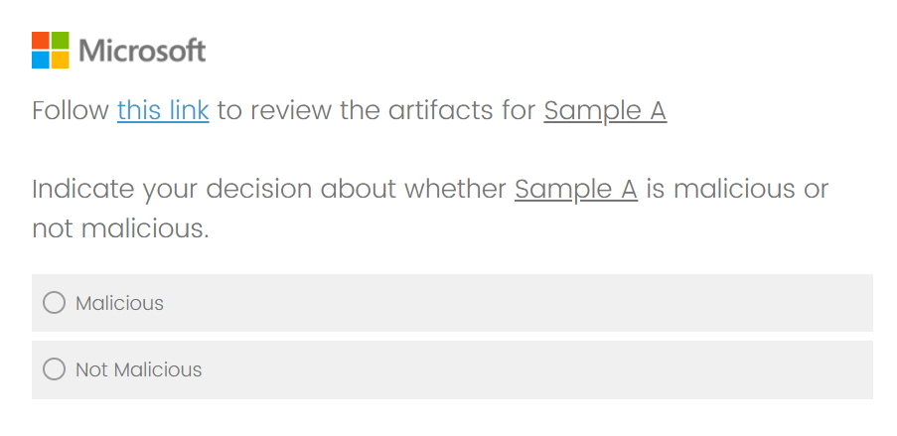Image resolution: width=897 pixels, height=436 pixels.
Task: Click the Microsoft four-square logo
Action: click(50, 50)
